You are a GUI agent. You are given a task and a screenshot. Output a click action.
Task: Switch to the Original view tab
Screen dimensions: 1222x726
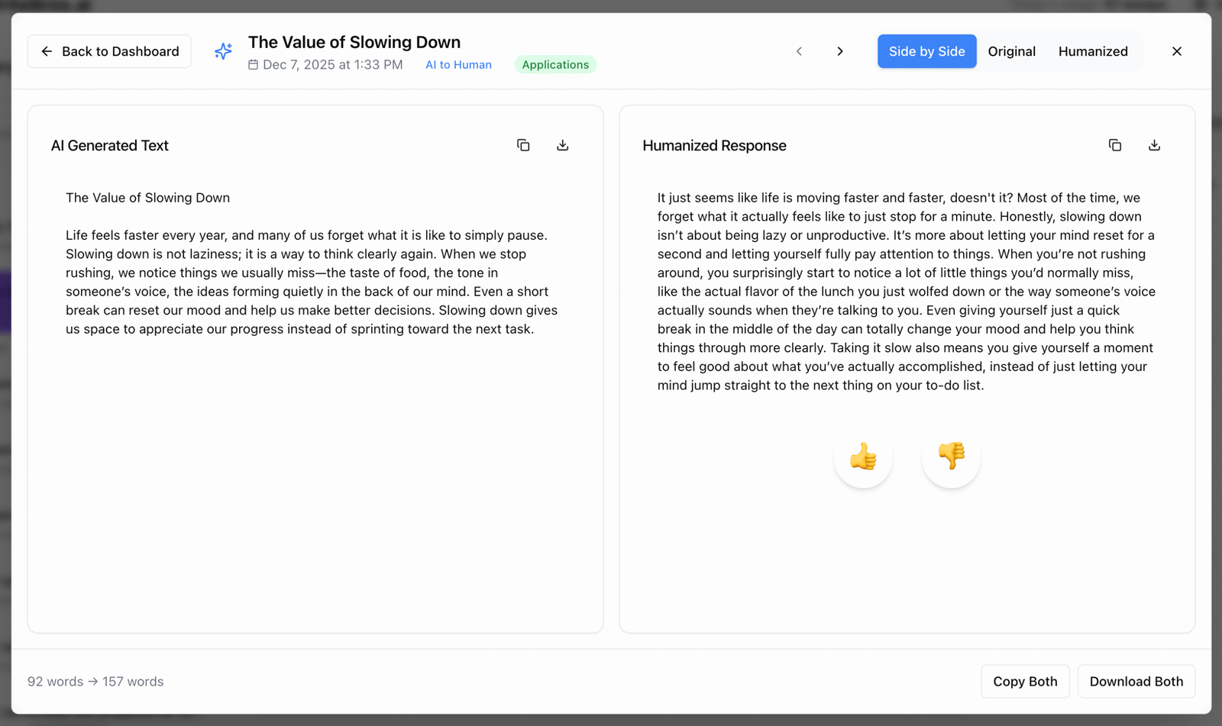click(x=1011, y=51)
